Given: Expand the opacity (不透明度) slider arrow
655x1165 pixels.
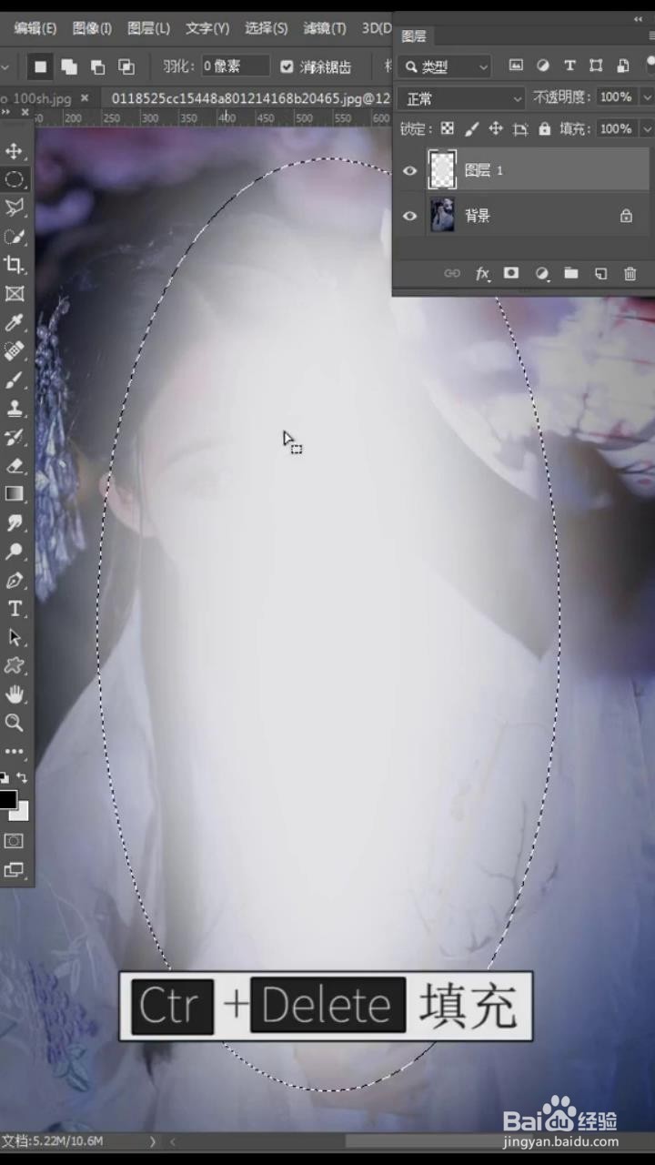Looking at the screenshot, I should (x=647, y=97).
